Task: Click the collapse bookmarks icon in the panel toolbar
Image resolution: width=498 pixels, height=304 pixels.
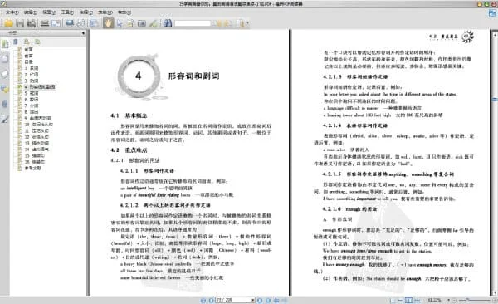Action: click(37, 42)
